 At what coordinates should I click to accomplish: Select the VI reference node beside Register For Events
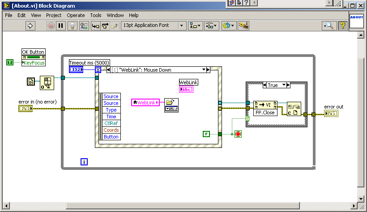[x=31, y=82]
